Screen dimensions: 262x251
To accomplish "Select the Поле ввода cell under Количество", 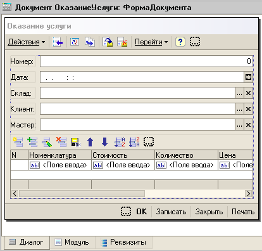I will pos(186,165).
